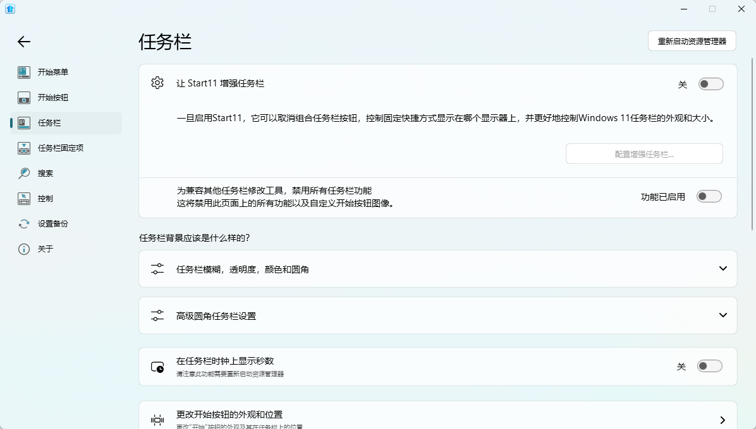Click sliders icon beside 任务栏模糊，透明度
This screenshot has height=429, width=756.
[157, 269]
